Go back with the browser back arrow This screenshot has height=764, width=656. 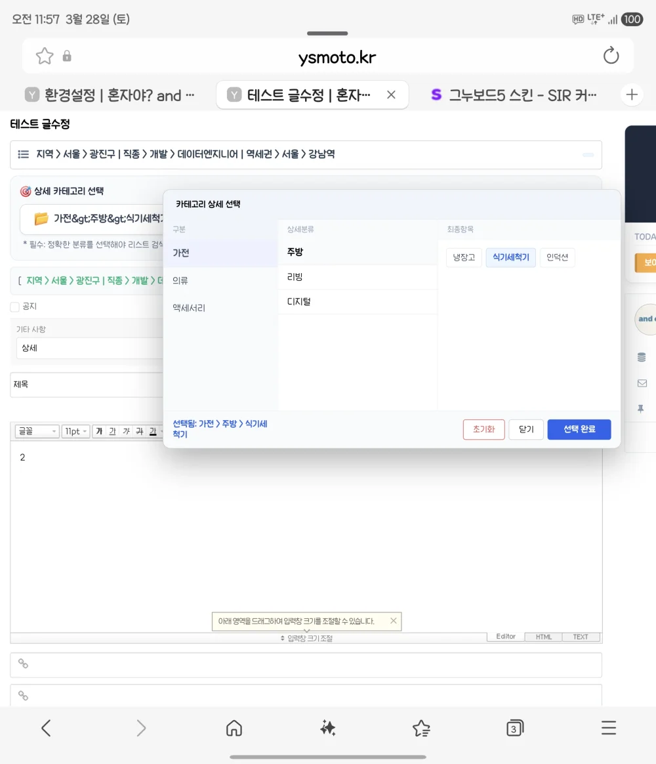47,728
